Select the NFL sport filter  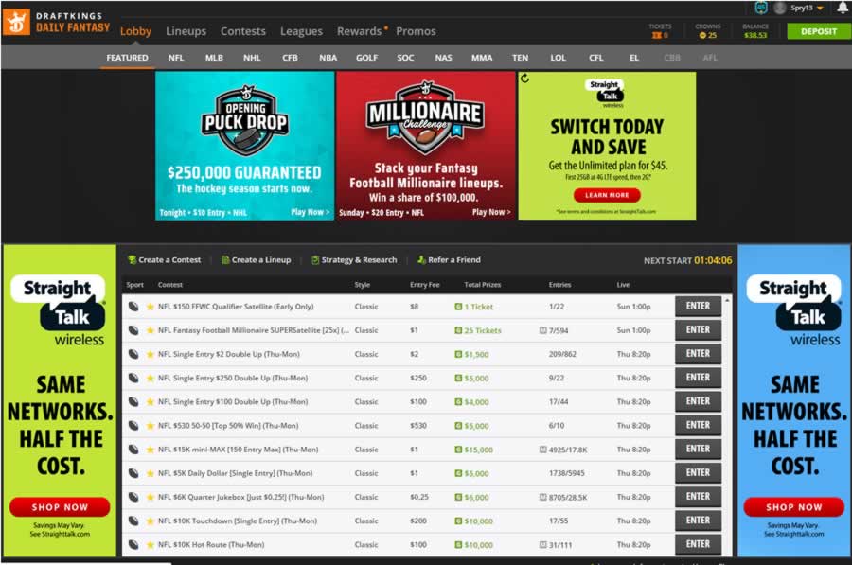click(175, 58)
